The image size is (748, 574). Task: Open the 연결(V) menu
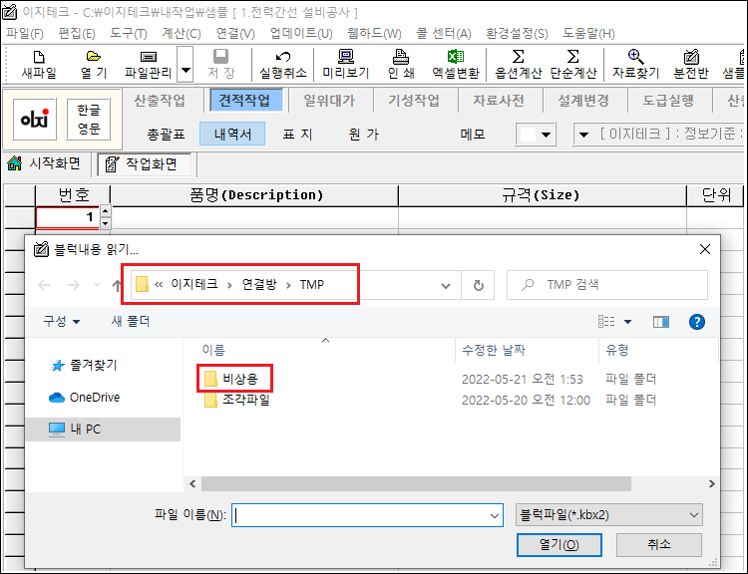235,33
